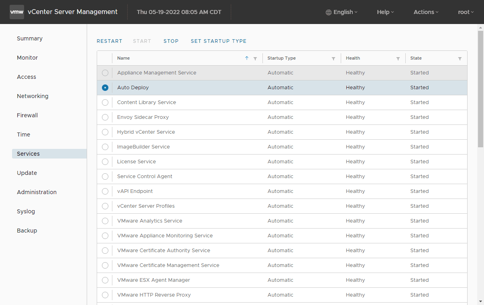Open the Firewall page in sidebar
The image size is (484, 305).
coord(27,115)
